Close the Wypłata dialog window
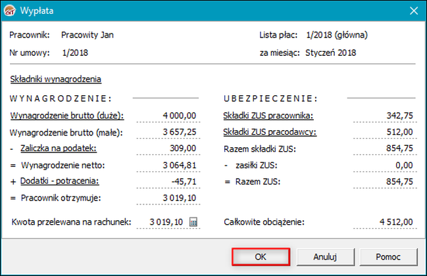Viewport: 427px width, 276px height. point(414,11)
